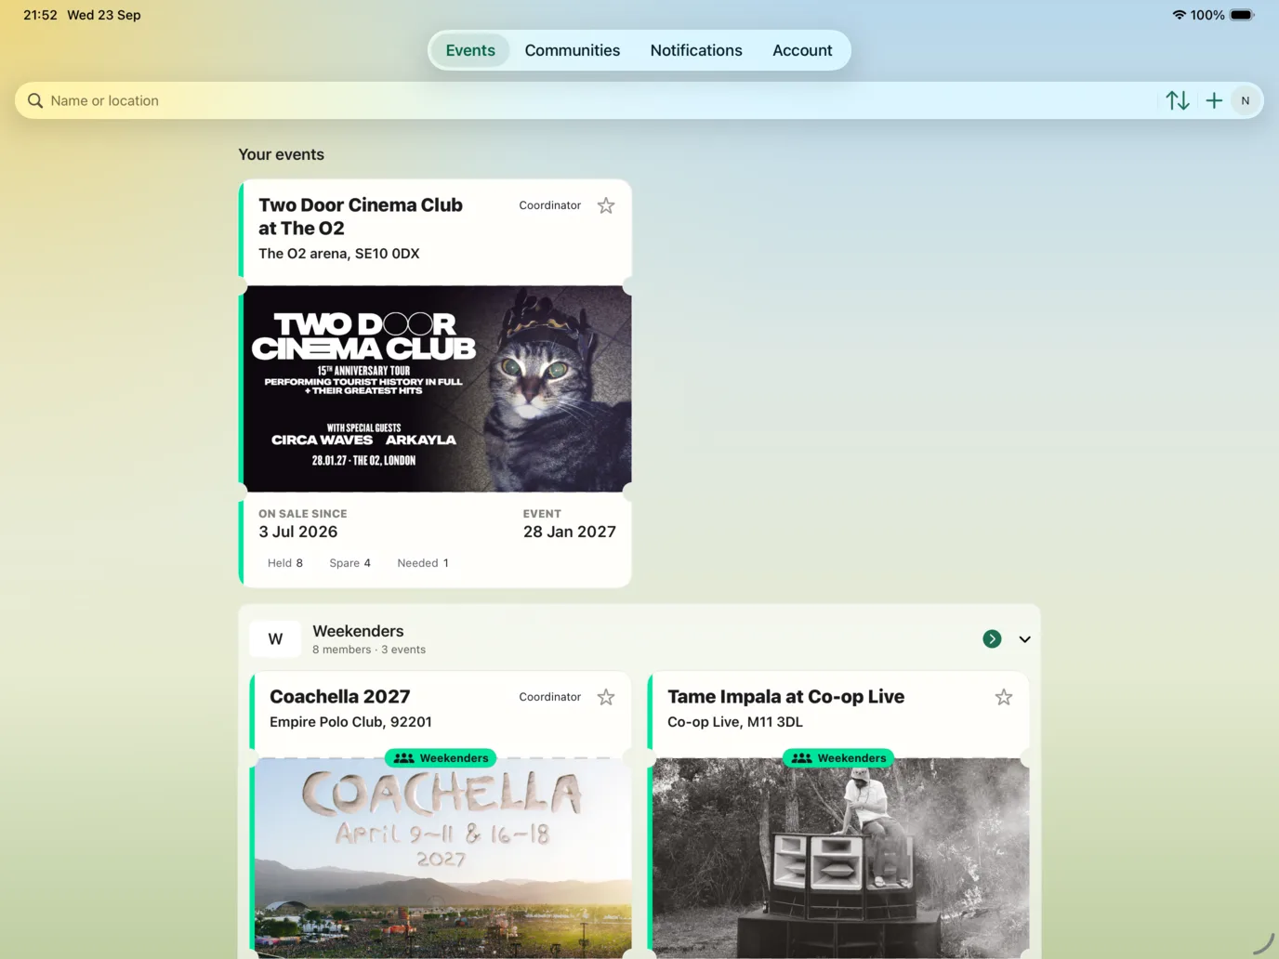Select Co-op Live, M11 3DL location
Viewport: 1279px width, 959px height.
point(735,722)
